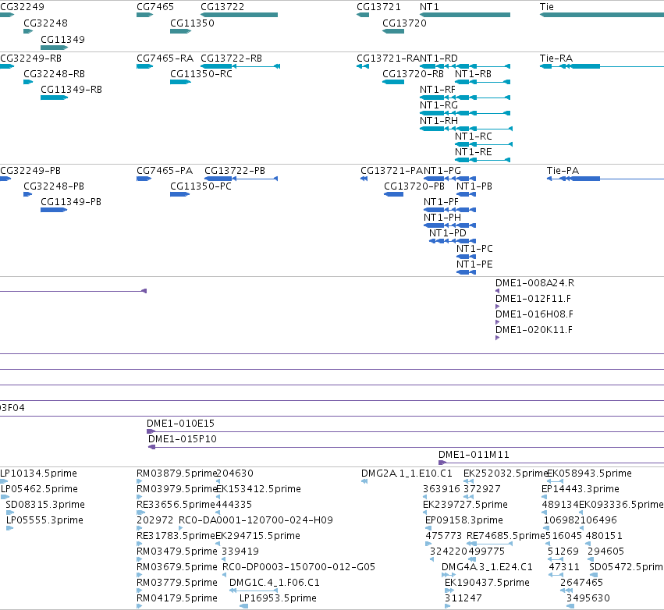Select EST EK190437.5prime
The height and width of the screenshot is (610, 664).
487,583
